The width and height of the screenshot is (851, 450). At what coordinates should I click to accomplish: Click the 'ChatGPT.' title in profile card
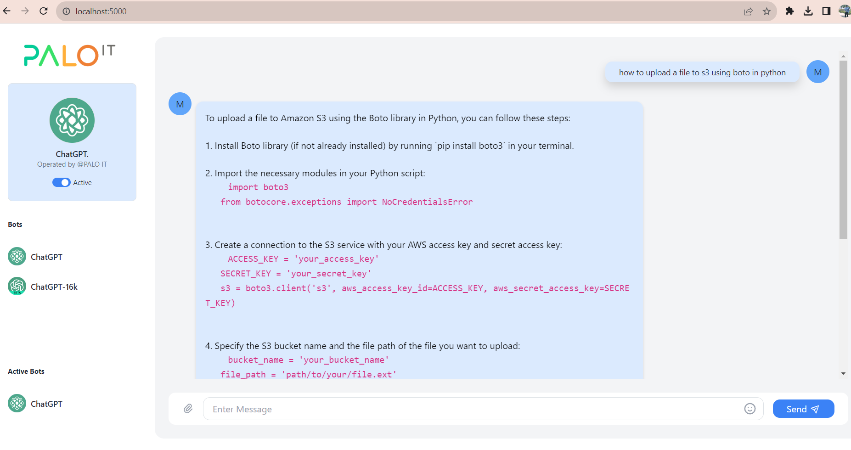click(72, 154)
